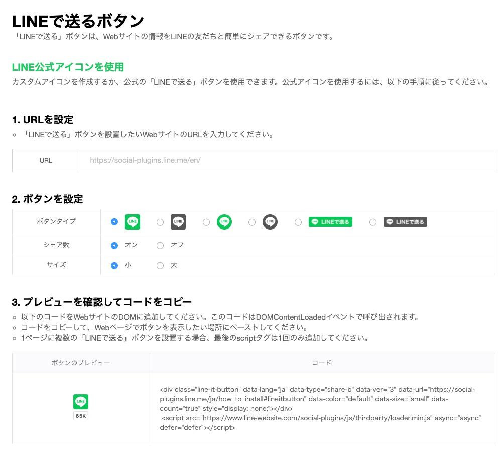The width and height of the screenshot is (504, 456).
Task: Set size to 大
Action: pos(160,265)
